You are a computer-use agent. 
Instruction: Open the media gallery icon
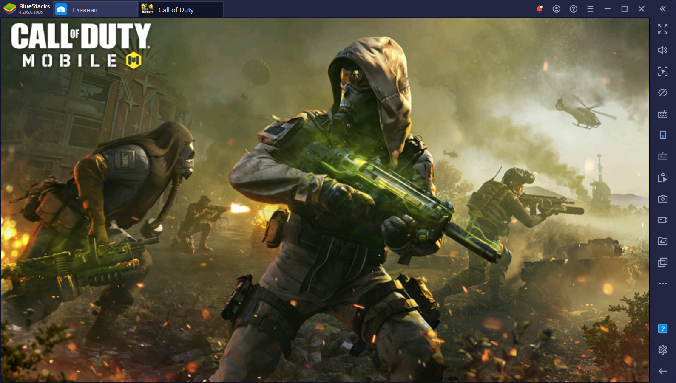[x=662, y=241]
